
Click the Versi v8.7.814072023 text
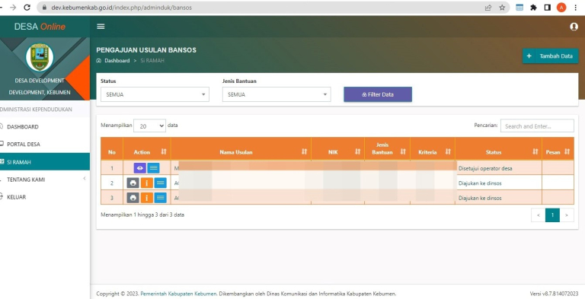pyautogui.click(x=554, y=294)
